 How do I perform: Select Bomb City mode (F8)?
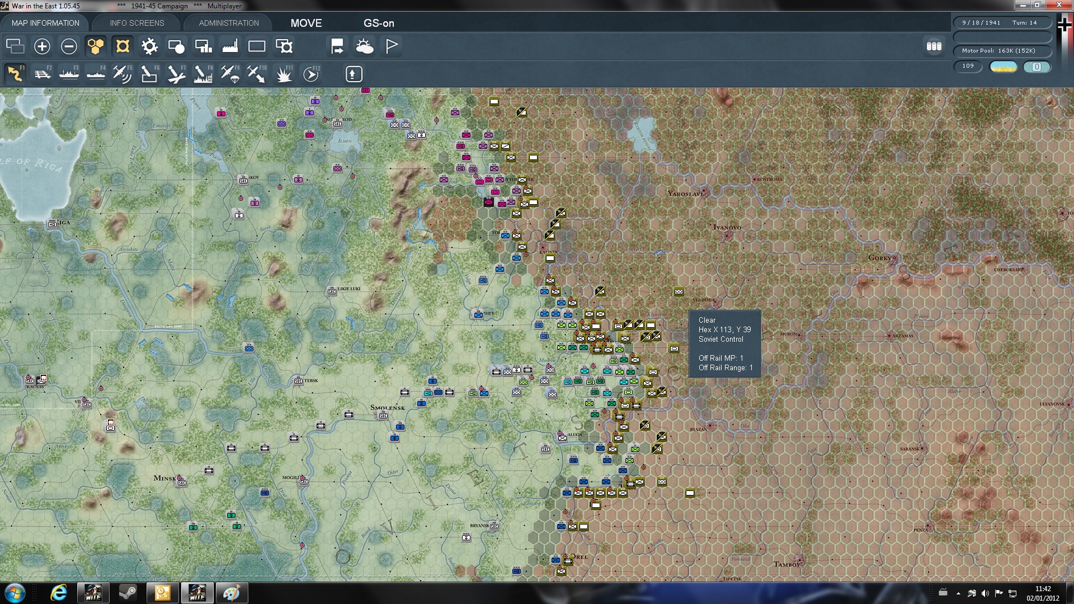(x=203, y=73)
